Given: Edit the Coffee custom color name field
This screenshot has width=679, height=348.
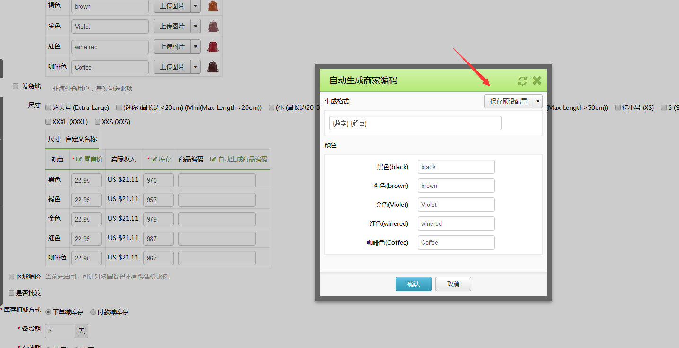Looking at the screenshot, I should pos(110,67).
